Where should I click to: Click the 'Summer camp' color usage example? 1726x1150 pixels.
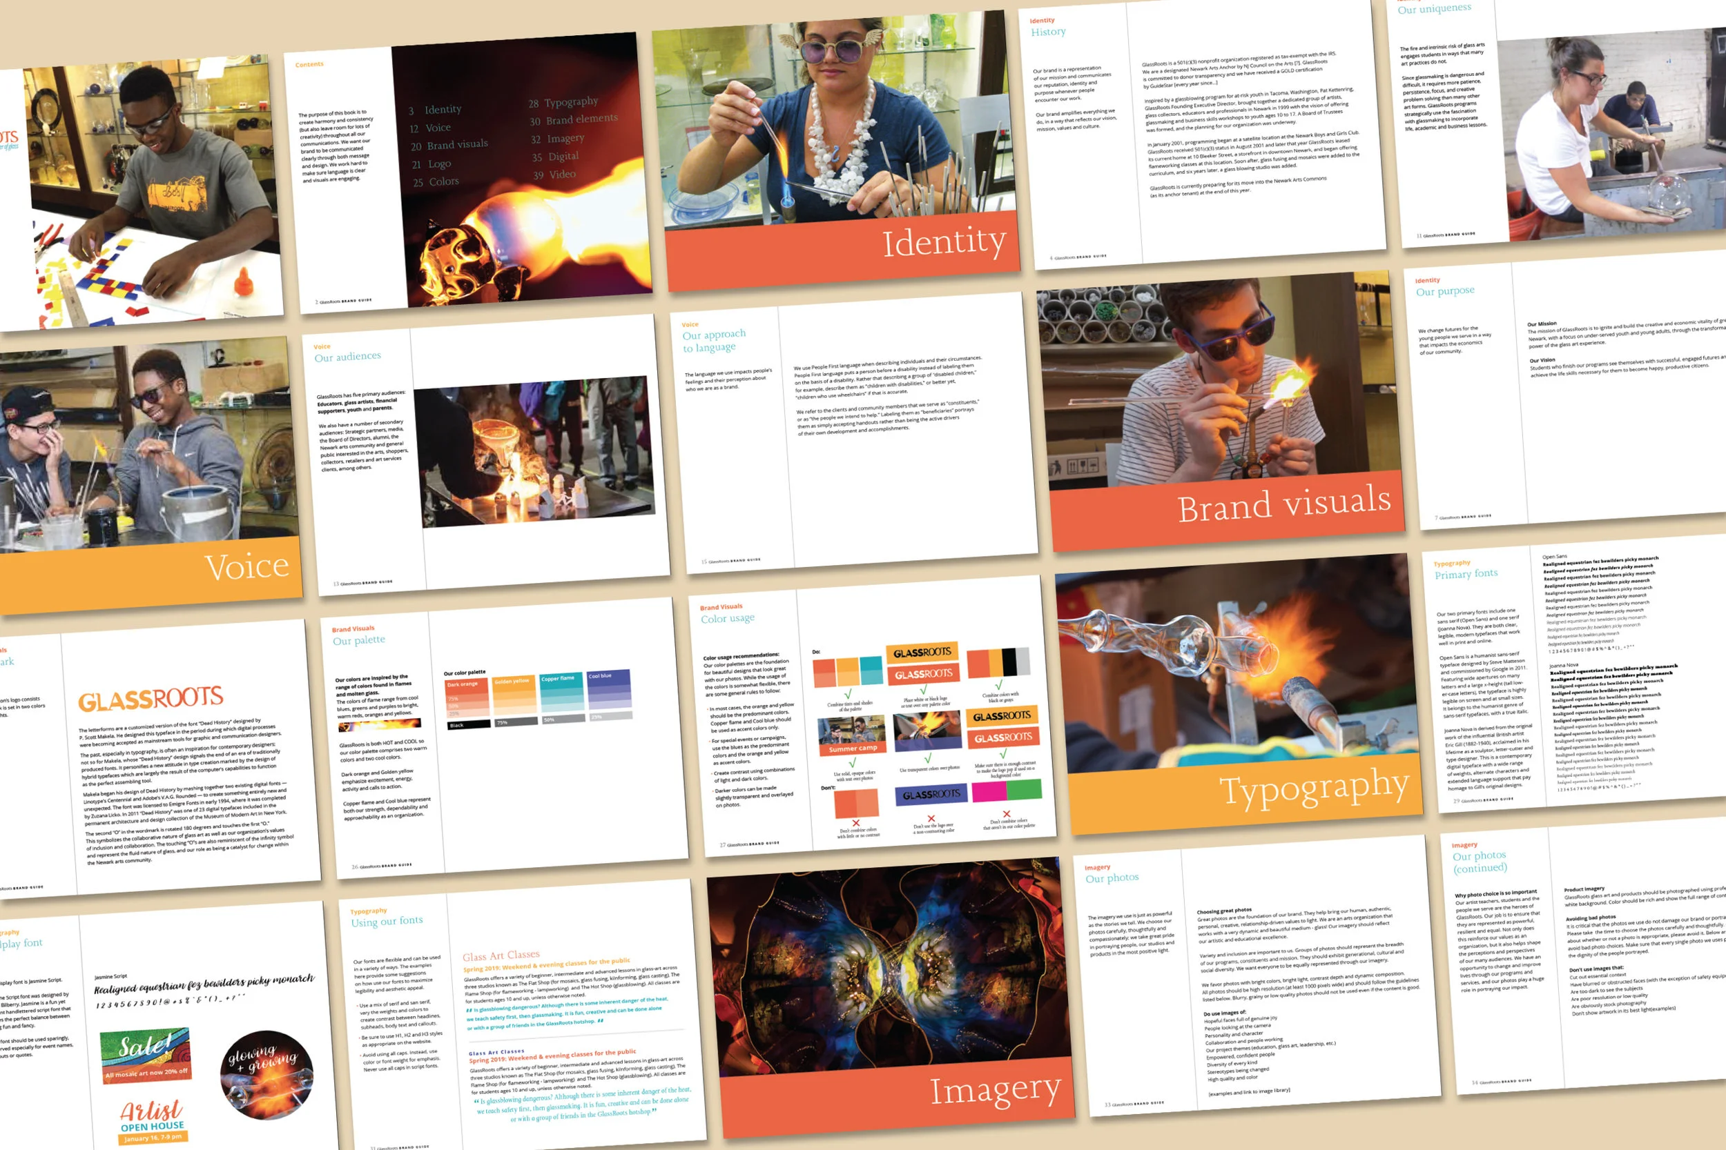[852, 735]
